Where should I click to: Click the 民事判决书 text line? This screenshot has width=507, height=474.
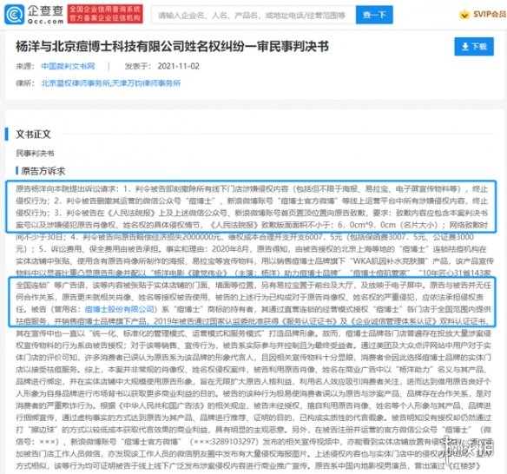[35, 154]
